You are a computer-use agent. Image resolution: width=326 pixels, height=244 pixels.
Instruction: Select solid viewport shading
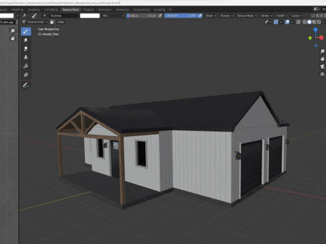(x=310, y=22)
